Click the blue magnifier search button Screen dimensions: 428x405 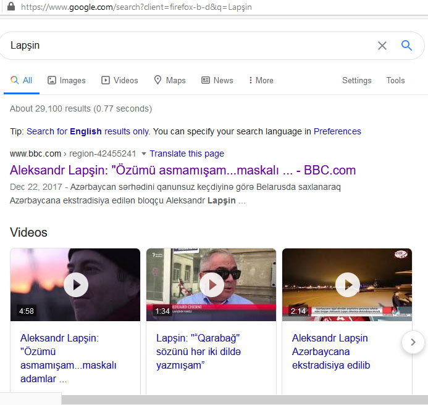coord(406,45)
